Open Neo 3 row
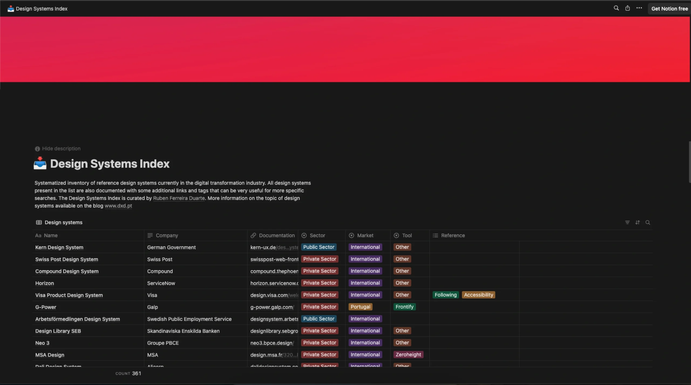The image size is (691, 385). (x=42, y=343)
